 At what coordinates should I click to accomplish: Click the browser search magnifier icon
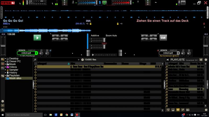click(x=35, y=60)
